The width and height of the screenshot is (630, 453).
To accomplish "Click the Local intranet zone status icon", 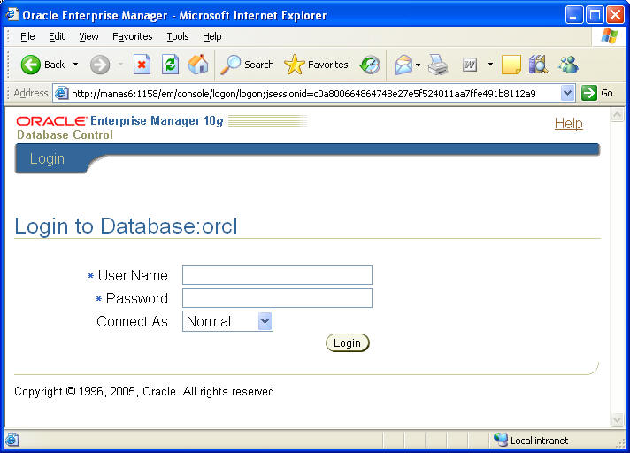I will pyautogui.click(x=501, y=440).
